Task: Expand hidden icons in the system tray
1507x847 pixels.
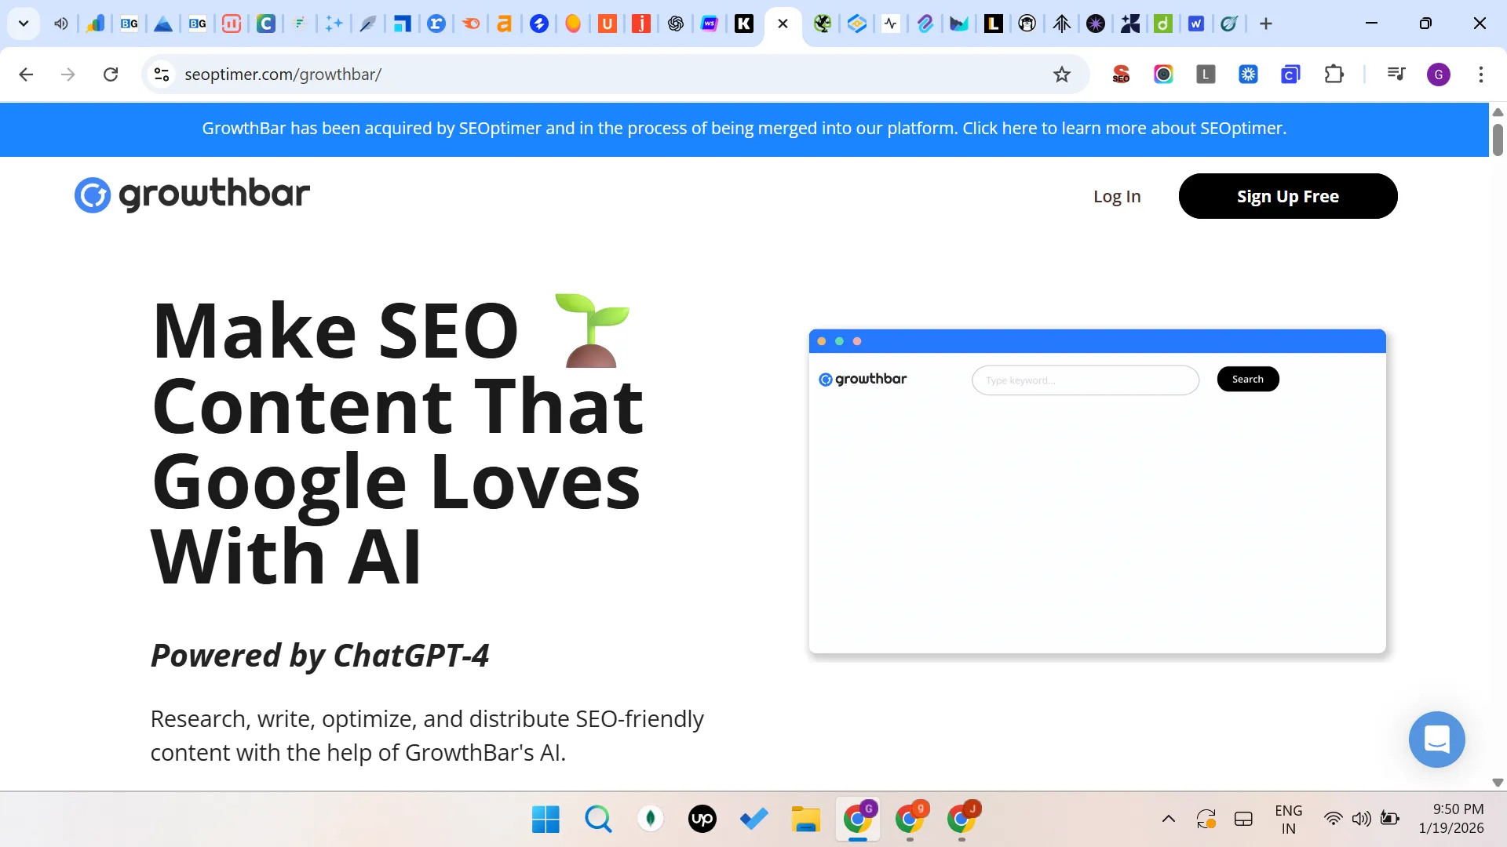Action: [1168, 819]
